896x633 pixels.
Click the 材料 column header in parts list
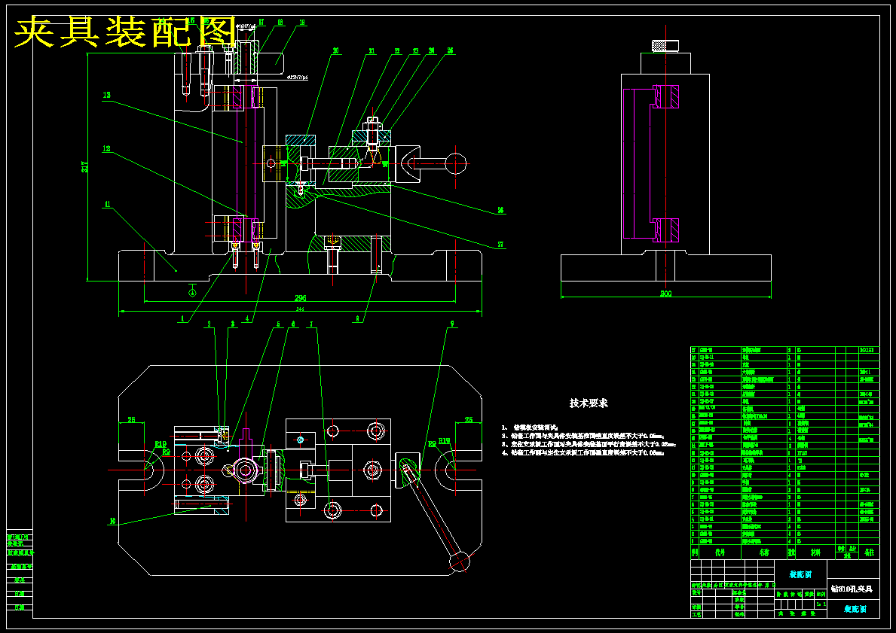tap(816, 552)
